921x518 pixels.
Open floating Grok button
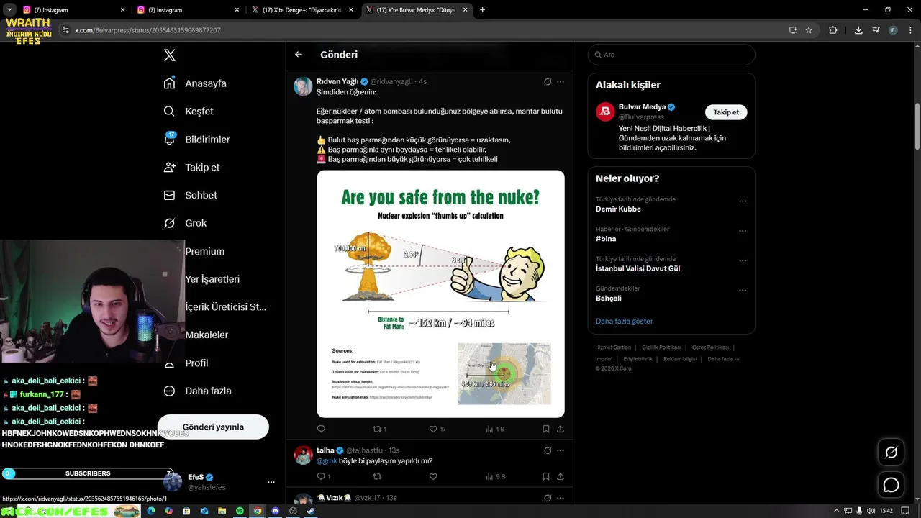pos(891,453)
